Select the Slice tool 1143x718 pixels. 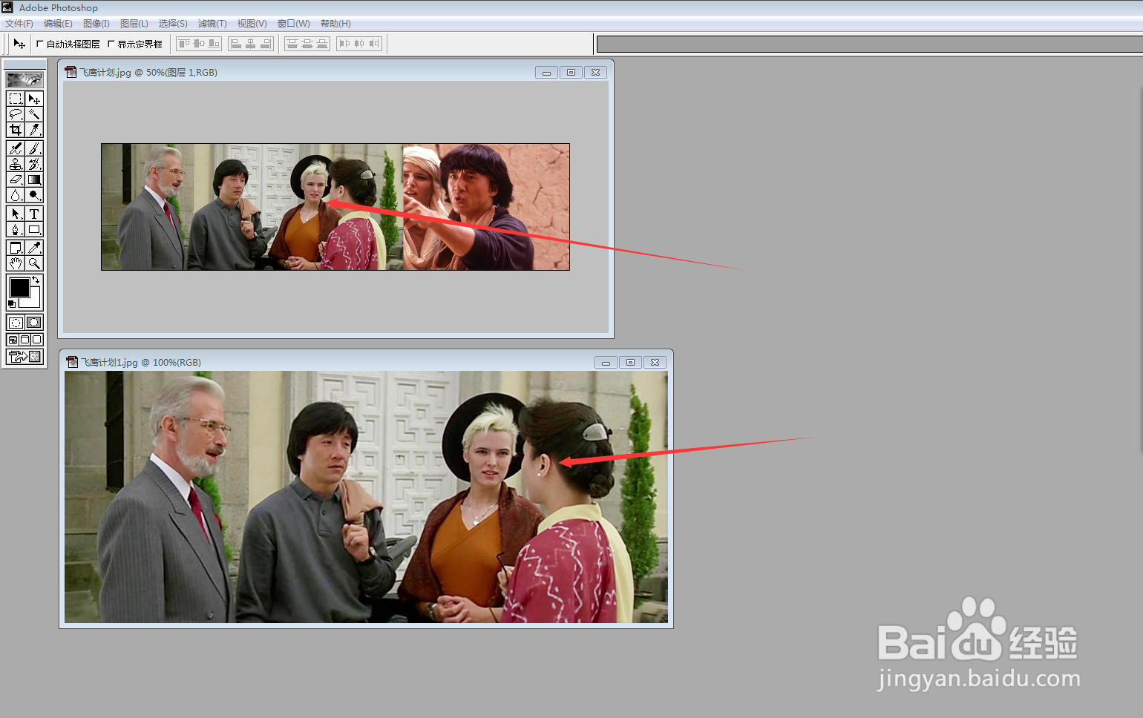34,130
